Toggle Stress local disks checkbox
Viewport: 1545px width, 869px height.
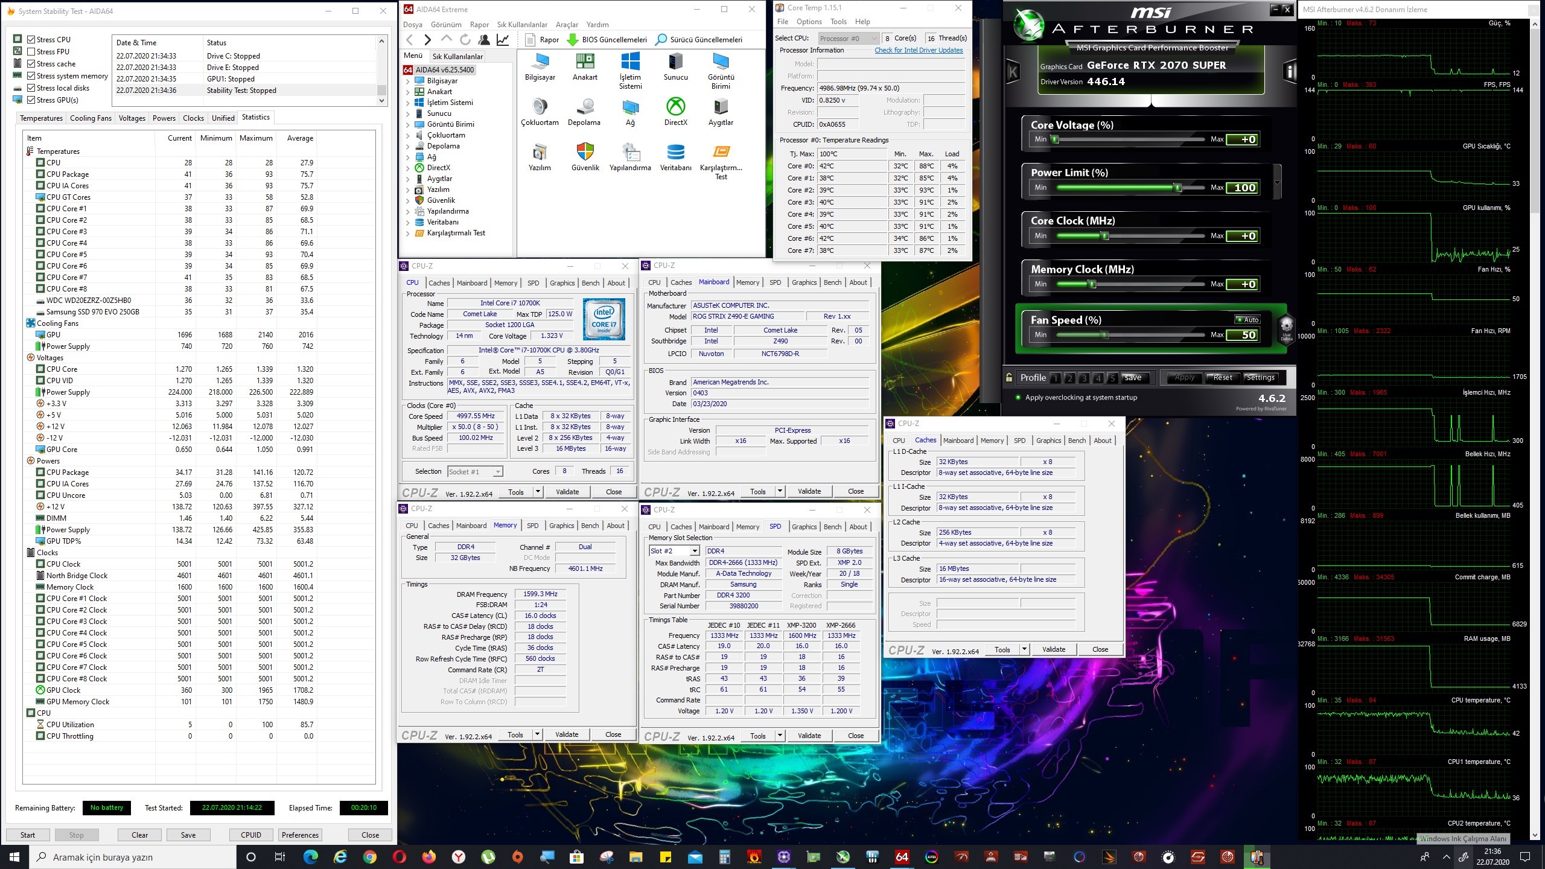pos(31,88)
